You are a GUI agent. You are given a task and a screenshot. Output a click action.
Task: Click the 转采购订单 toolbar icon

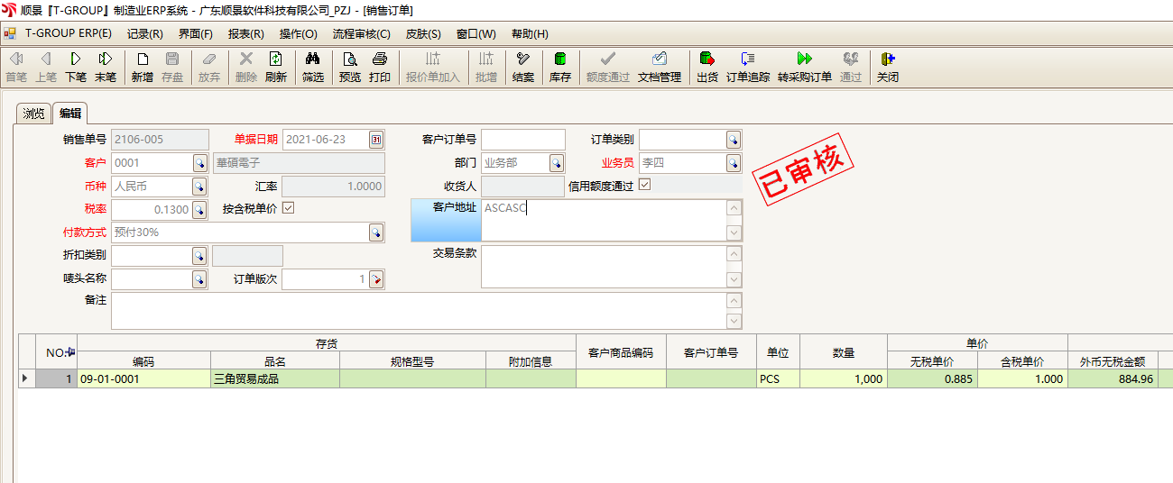click(804, 67)
